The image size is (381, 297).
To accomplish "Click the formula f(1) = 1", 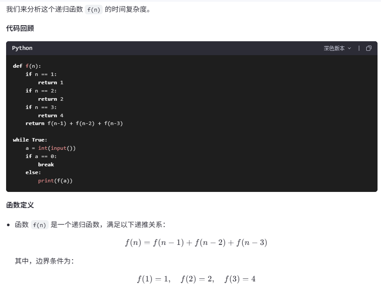I will coord(154,279).
